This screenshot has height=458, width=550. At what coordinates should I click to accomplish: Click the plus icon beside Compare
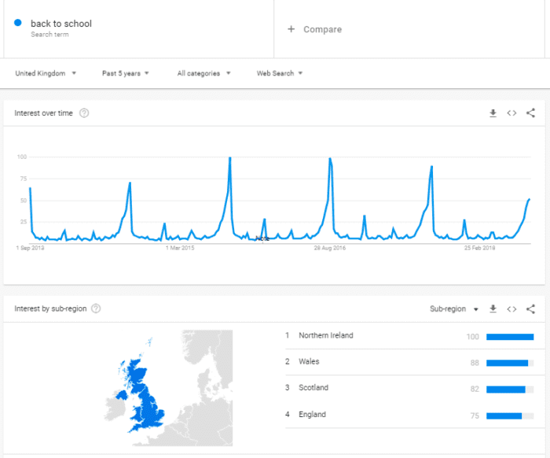coord(291,29)
